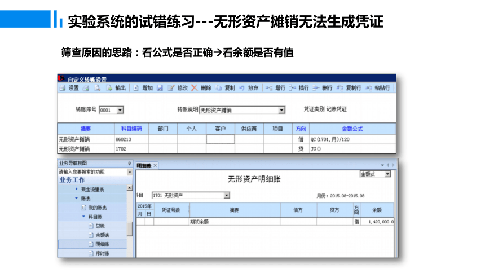Click the 凭证号数 ledger column header

click(x=171, y=210)
